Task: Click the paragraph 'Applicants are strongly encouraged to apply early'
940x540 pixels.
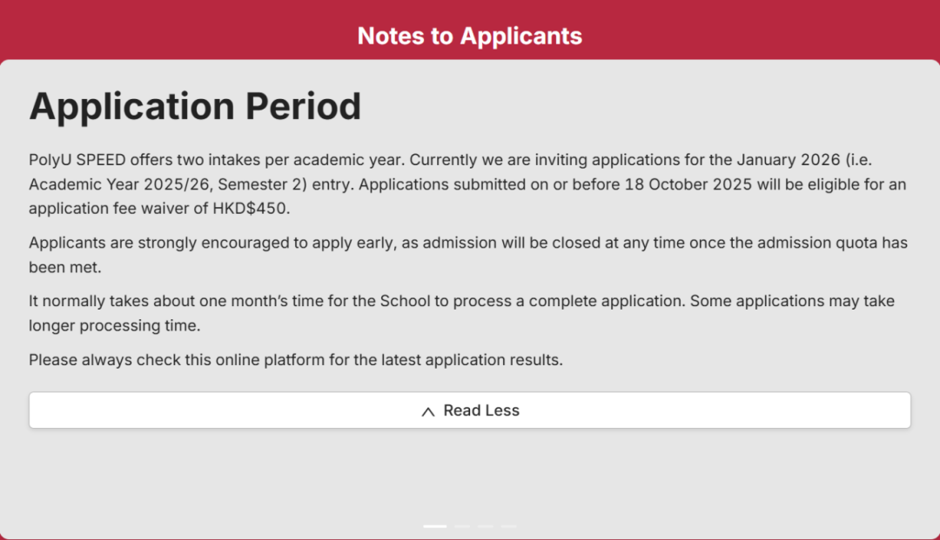Action: point(468,255)
